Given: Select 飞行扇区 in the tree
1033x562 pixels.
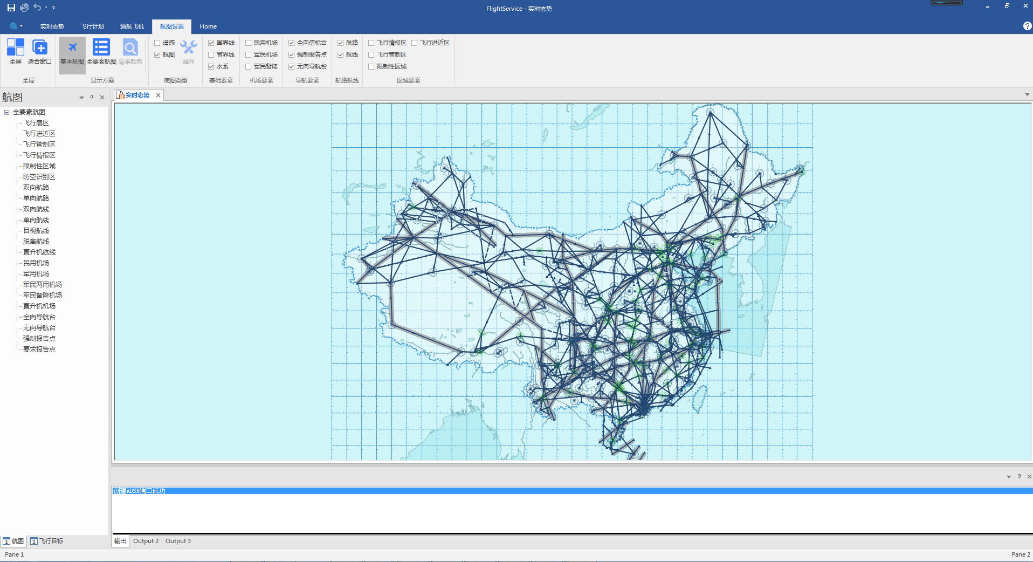Looking at the screenshot, I should click(x=36, y=123).
